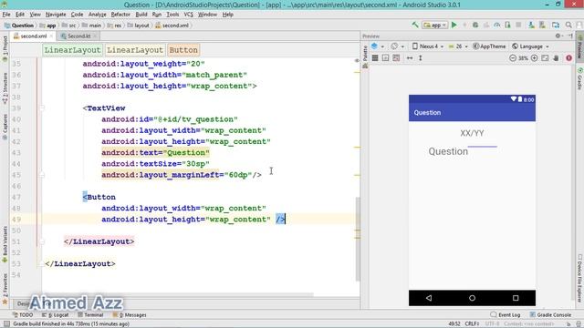Toggle the Captures side tool window

point(5,127)
